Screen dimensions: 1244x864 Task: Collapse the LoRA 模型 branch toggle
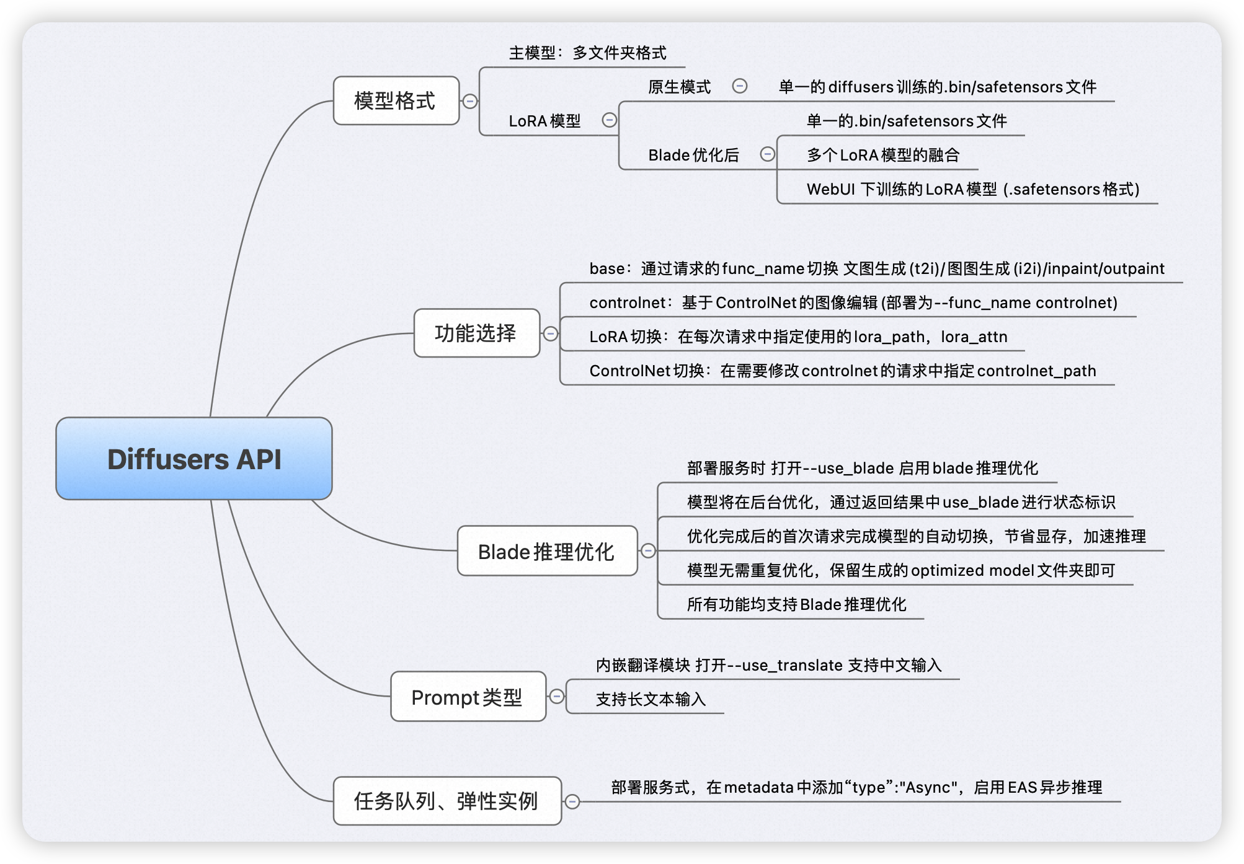(610, 120)
